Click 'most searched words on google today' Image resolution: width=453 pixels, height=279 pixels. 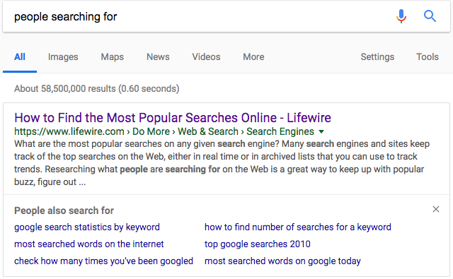click(282, 261)
